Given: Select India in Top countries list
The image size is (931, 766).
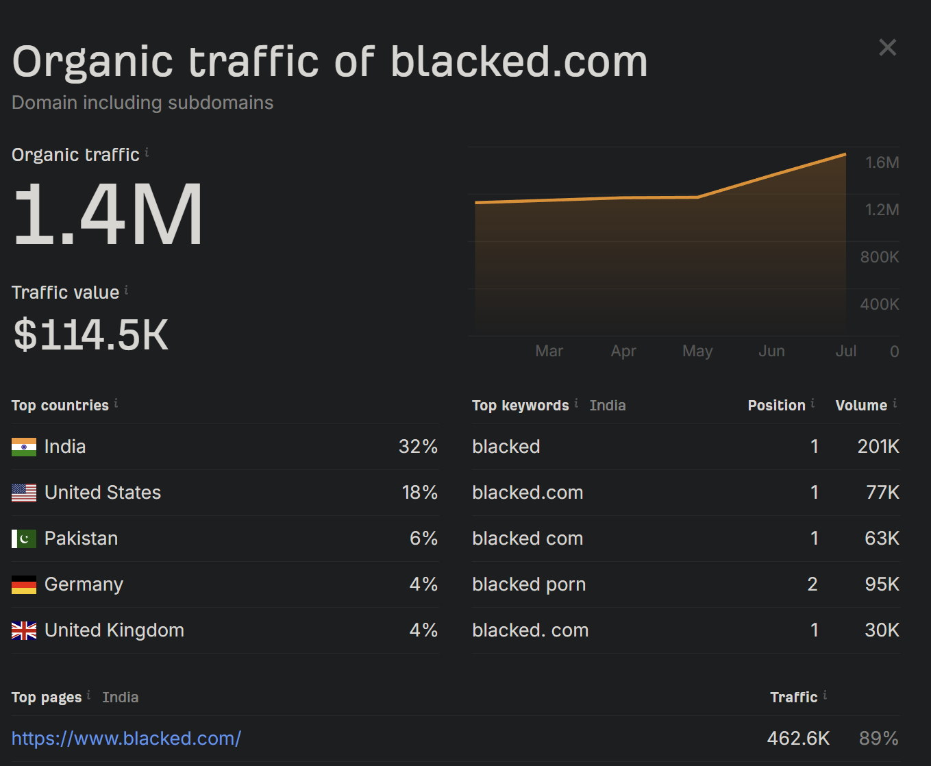Looking at the screenshot, I should click(225, 447).
